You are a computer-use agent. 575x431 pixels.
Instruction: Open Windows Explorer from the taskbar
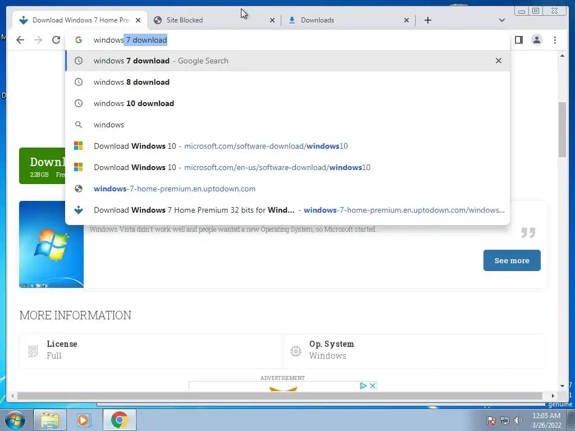[x=50, y=420]
